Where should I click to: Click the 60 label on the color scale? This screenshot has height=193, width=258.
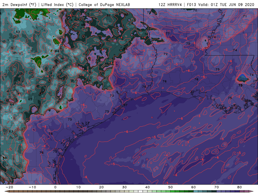(x=193, y=187)
